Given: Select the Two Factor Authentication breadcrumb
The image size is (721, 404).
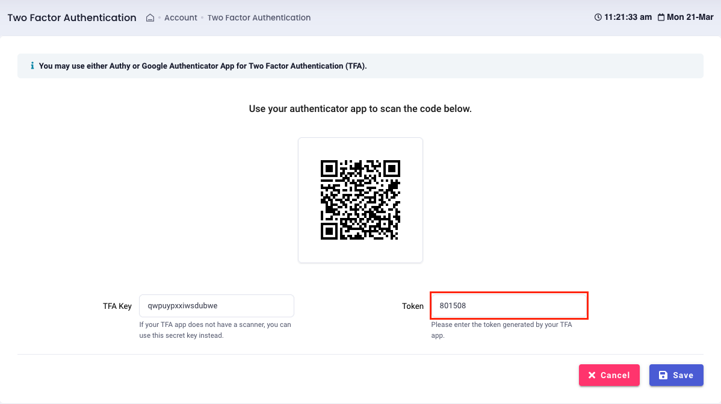Looking at the screenshot, I should click(x=259, y=17).
